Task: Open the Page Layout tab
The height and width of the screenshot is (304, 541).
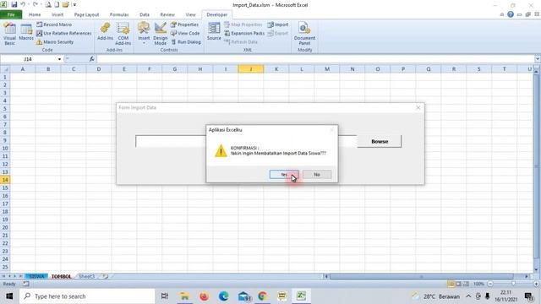Action: coord(86,14)
